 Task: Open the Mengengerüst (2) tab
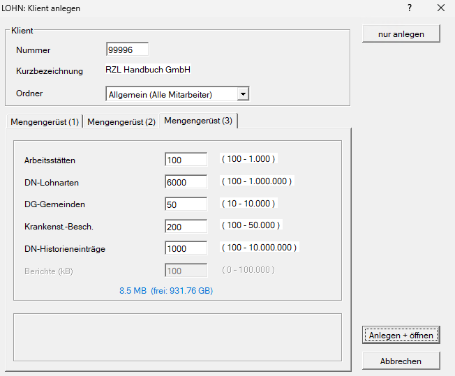point(121,122)
